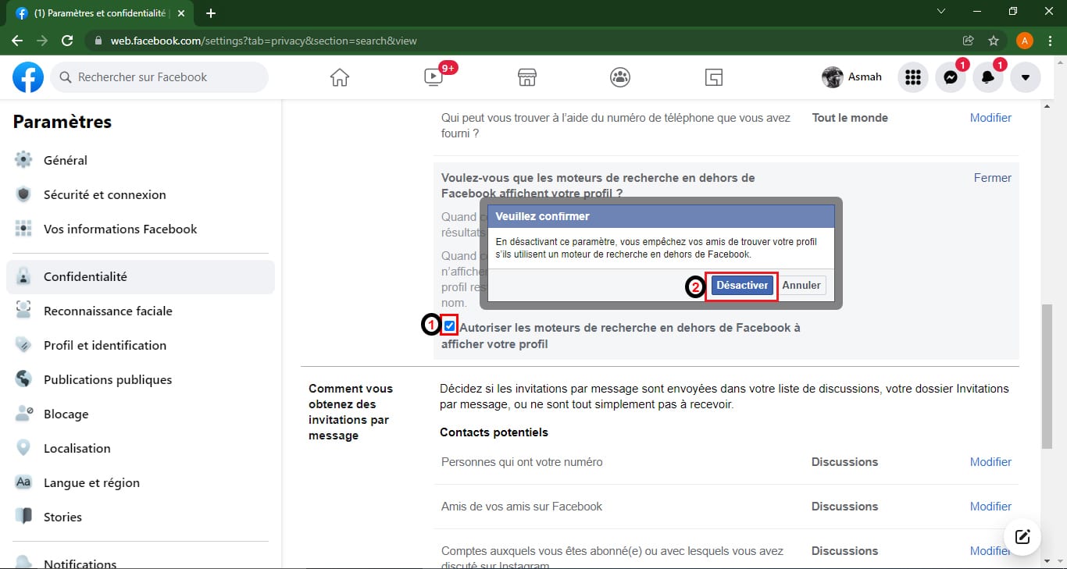Open Messenger chats icon

click(x=951, y=77)
